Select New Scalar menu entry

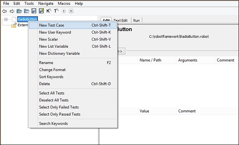[73, 39]
